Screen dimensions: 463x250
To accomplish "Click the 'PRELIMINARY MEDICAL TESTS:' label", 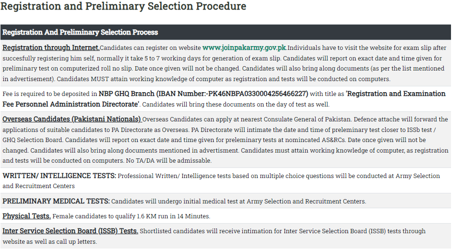I will (56, 201).
